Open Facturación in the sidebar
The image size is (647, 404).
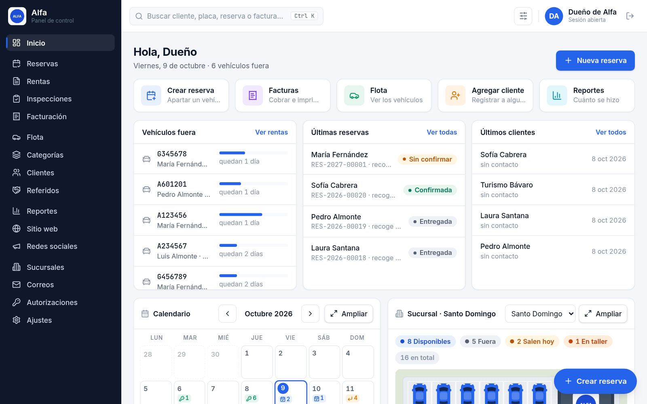tap(61, 117)
